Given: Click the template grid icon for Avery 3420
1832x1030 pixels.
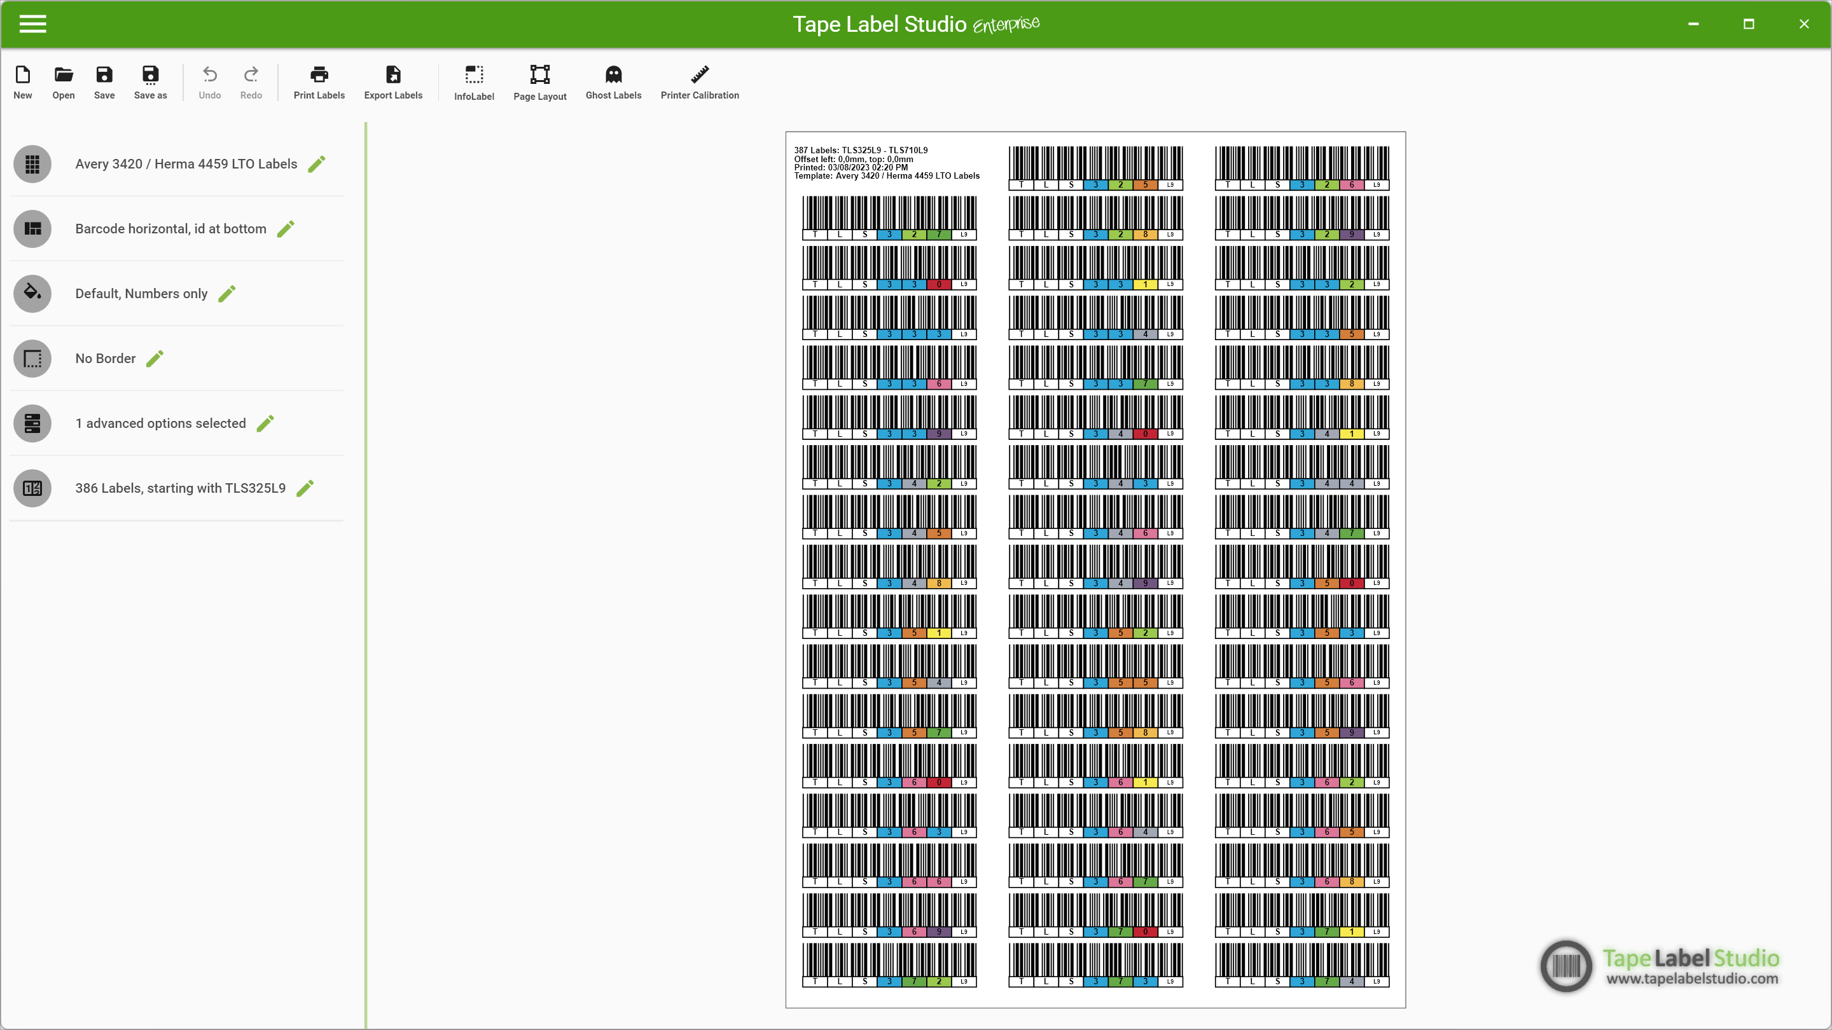Looking at the screenshot, I should pyautogui.click(x=32, y=164).
